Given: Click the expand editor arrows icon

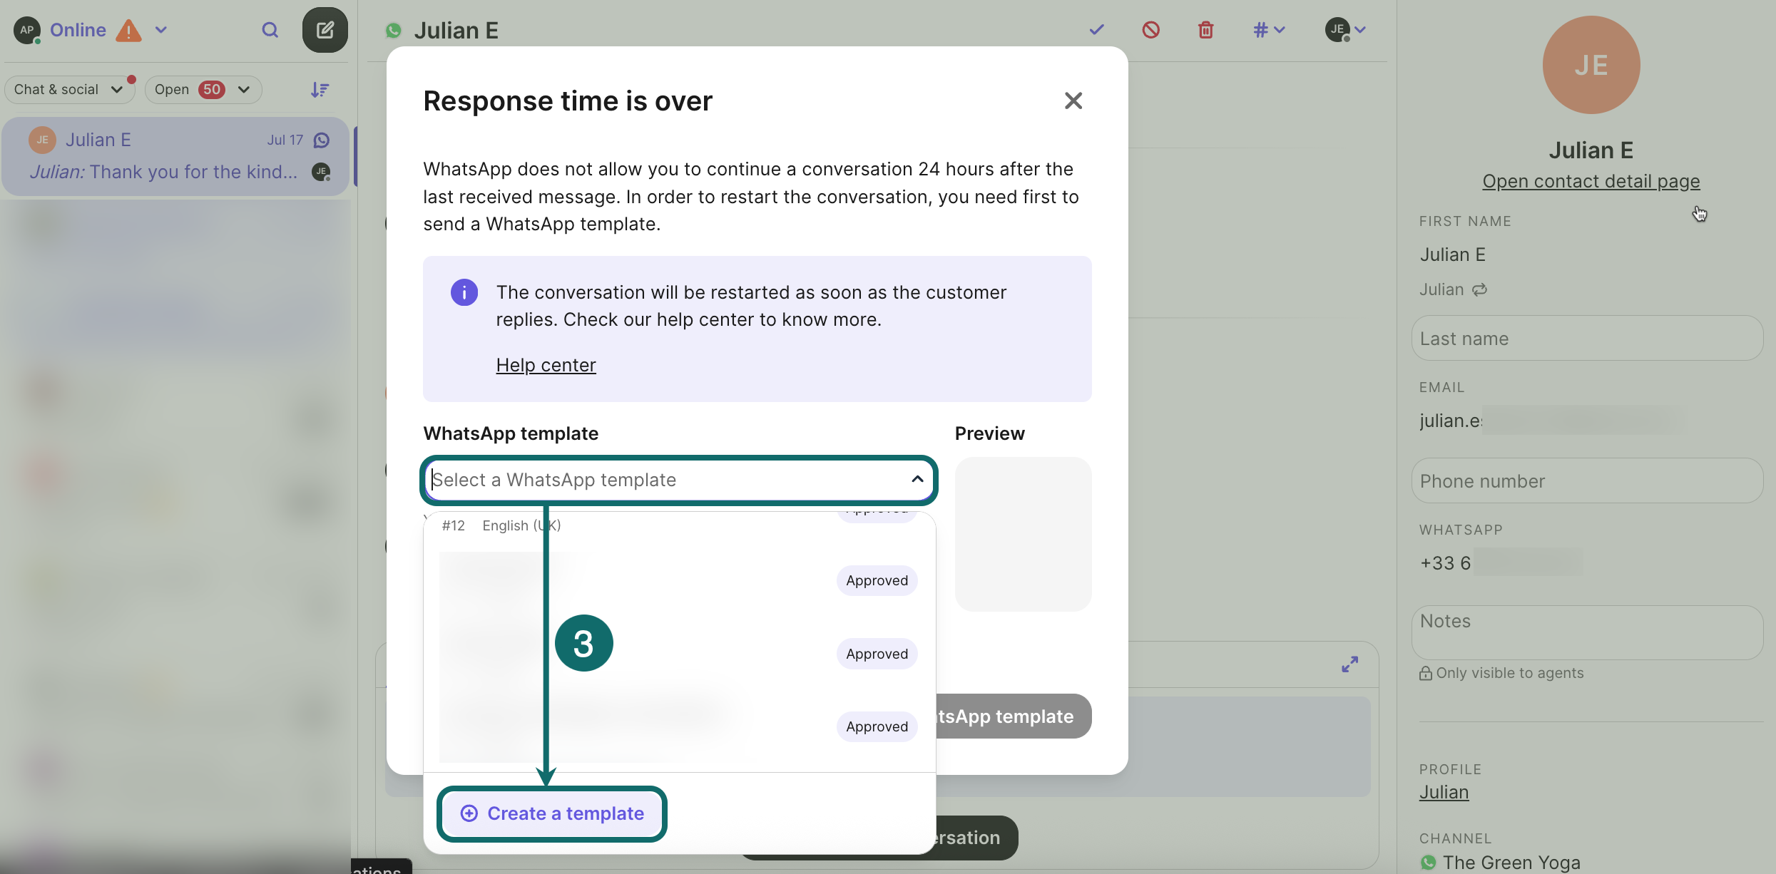Looking at the screenshot, I should click(x=1349, y=664).
